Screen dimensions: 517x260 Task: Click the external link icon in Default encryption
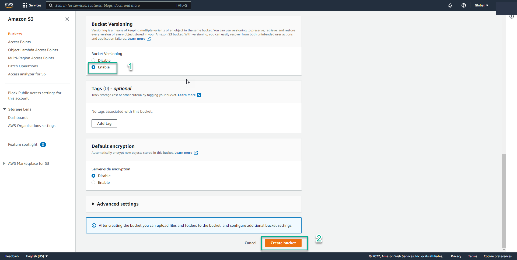tap(196, 153)
